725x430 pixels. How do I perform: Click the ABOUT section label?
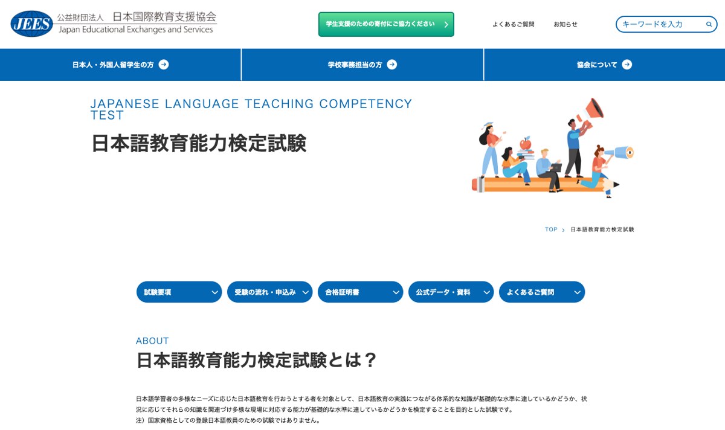152,341
